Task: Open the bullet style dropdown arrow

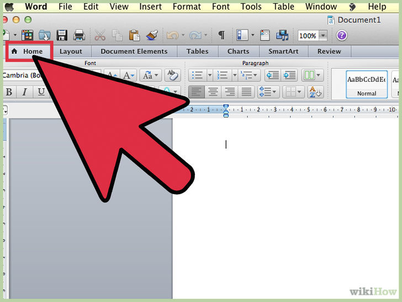Action: [210, 75]
